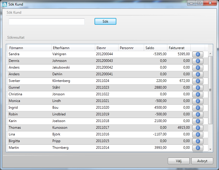Viewport: 219px width, 170px height.
Task: View info for Monica Lindh
Action: tap(198, 101)
